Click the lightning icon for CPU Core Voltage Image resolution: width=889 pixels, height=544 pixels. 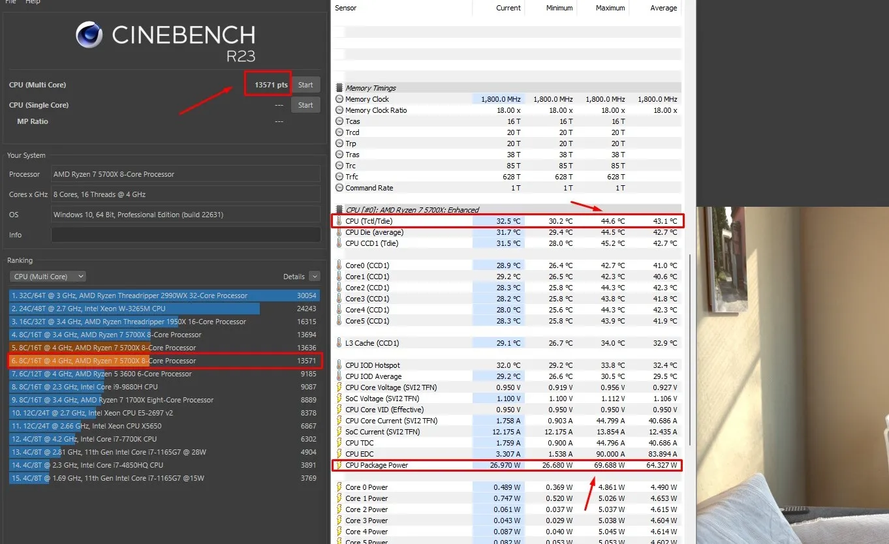tap(339, 387)
